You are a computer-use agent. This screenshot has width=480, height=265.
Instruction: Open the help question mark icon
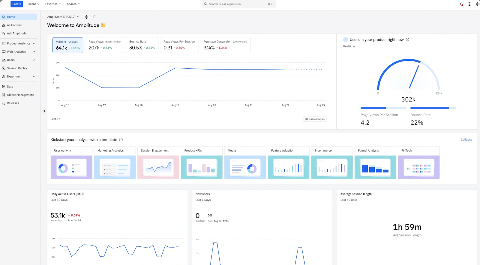pos(469,4)
